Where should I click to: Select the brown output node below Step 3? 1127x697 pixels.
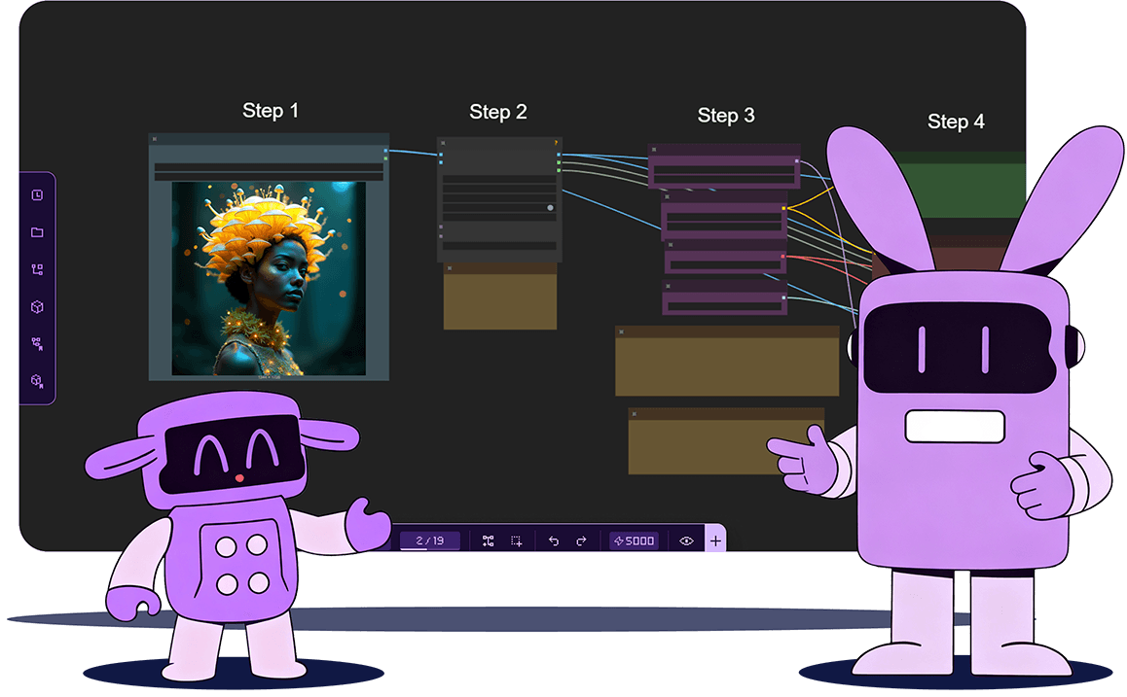(726, 360)
